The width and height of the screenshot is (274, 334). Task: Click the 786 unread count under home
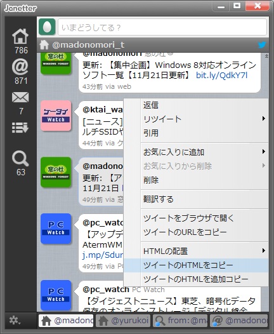click(x=21, y=50)
